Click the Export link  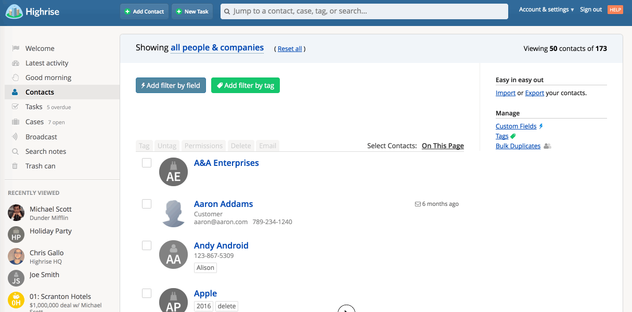(535, 93)
